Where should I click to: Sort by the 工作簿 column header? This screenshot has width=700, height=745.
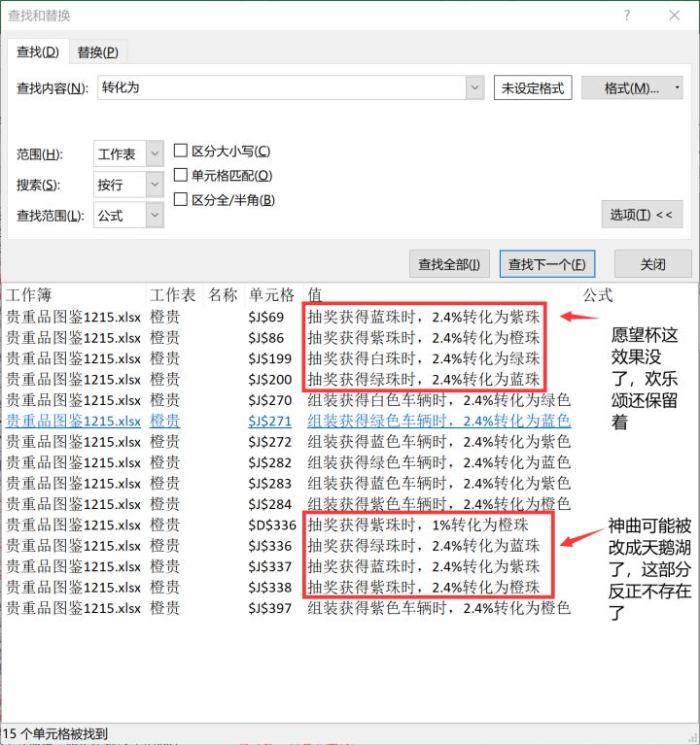(74, 295)
